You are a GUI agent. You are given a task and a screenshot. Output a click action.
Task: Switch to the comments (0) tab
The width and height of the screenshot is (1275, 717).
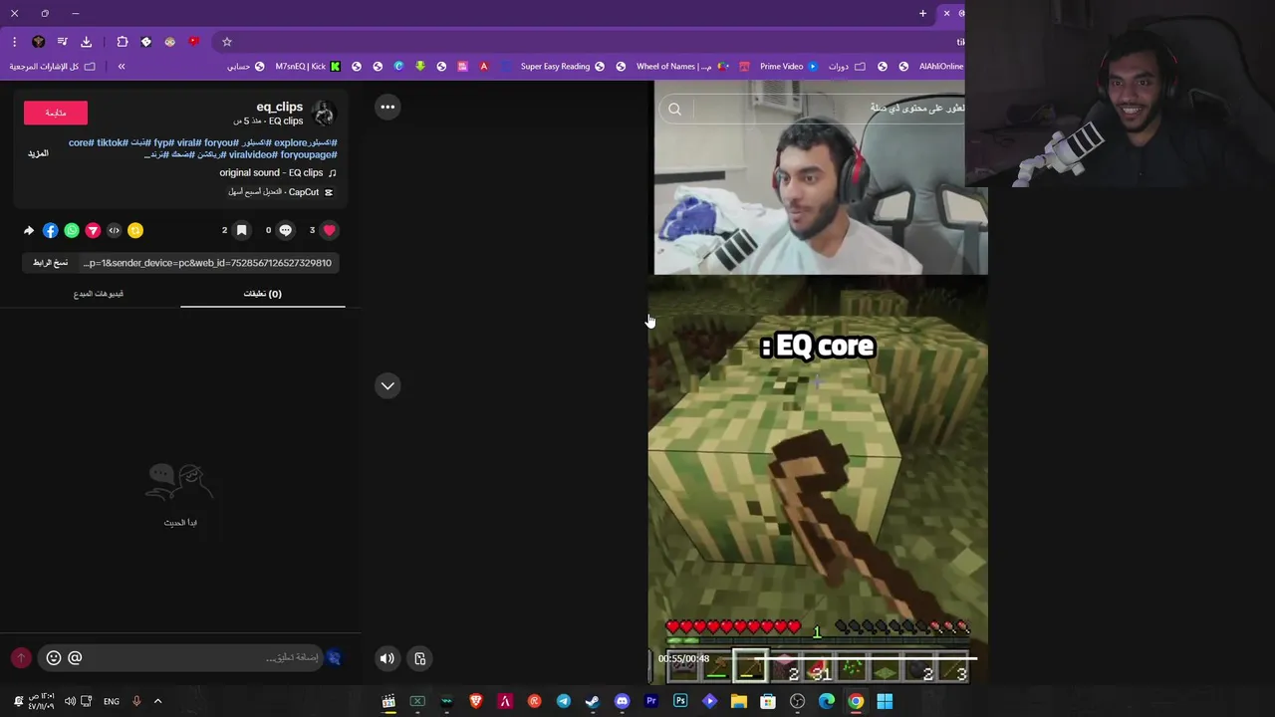tap(263, 294)
